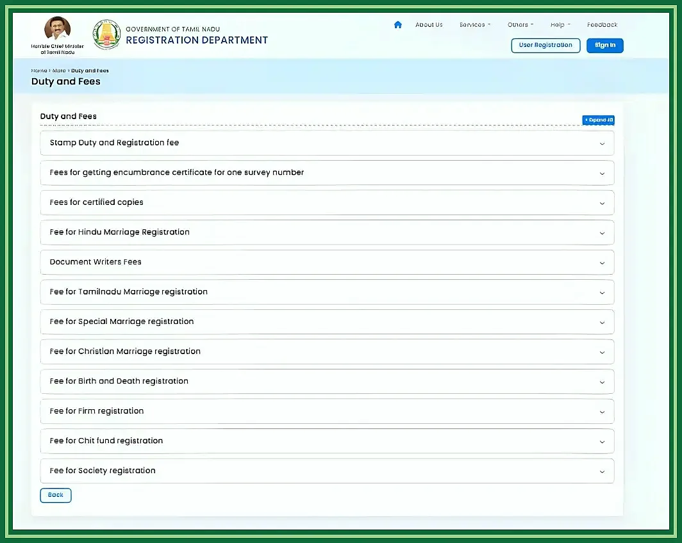Expand Fee for Birth and Death registration
The height and width of the screenshot is (543, 682).
pos(327,382)
